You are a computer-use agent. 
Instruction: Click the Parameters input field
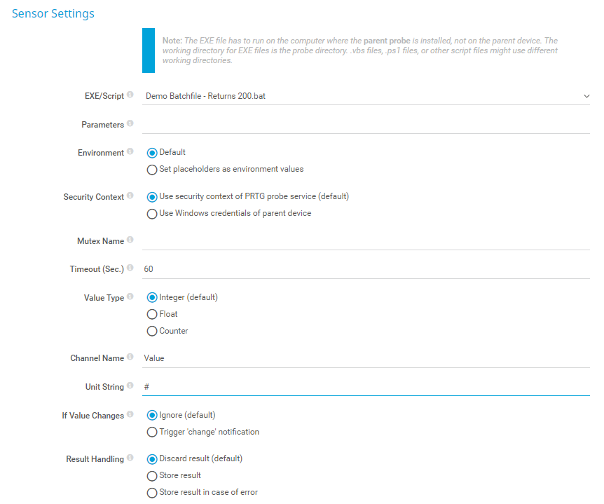pyautogui.click(x=366, y=124)
